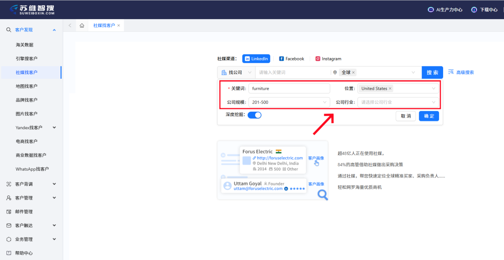504x260 pixels.
Task: Remove the 全球 region tag
Action: (353, 73)
